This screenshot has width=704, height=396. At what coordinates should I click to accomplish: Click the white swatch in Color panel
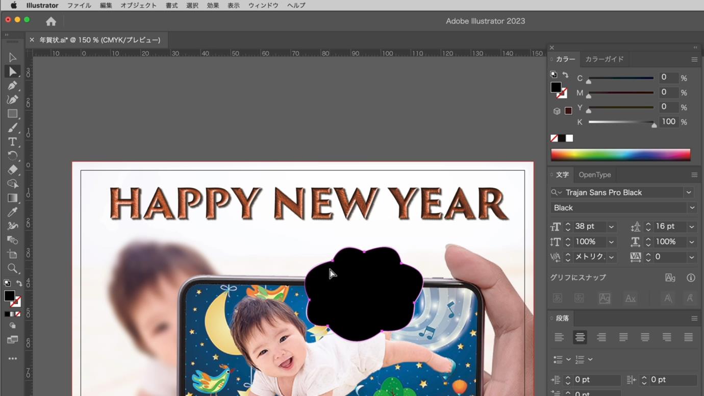coord(569,138)
